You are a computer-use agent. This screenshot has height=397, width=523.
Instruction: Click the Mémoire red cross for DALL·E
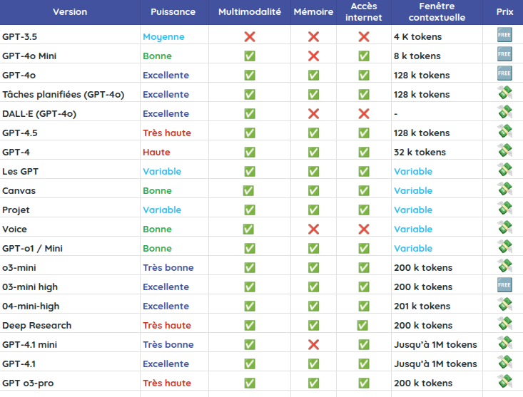click(x=313, y=113)
